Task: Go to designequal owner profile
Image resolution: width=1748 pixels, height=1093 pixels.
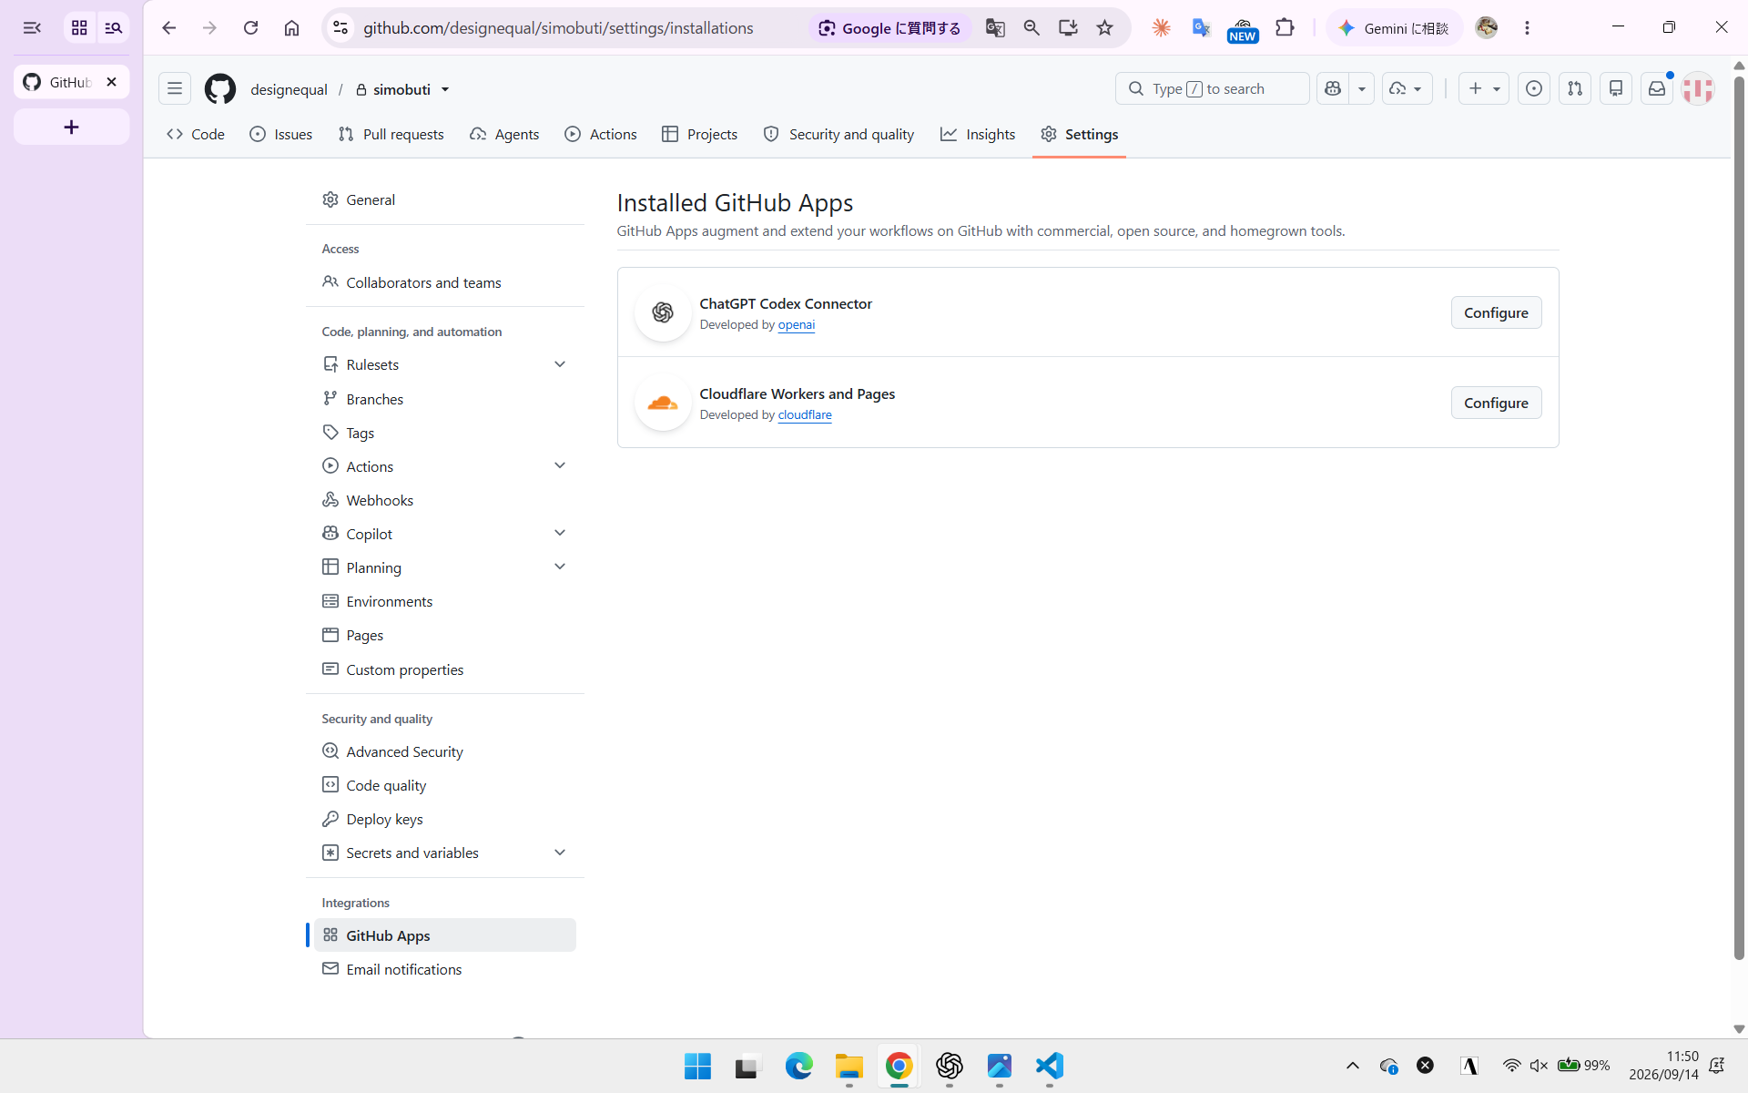Action: (289, 89)
